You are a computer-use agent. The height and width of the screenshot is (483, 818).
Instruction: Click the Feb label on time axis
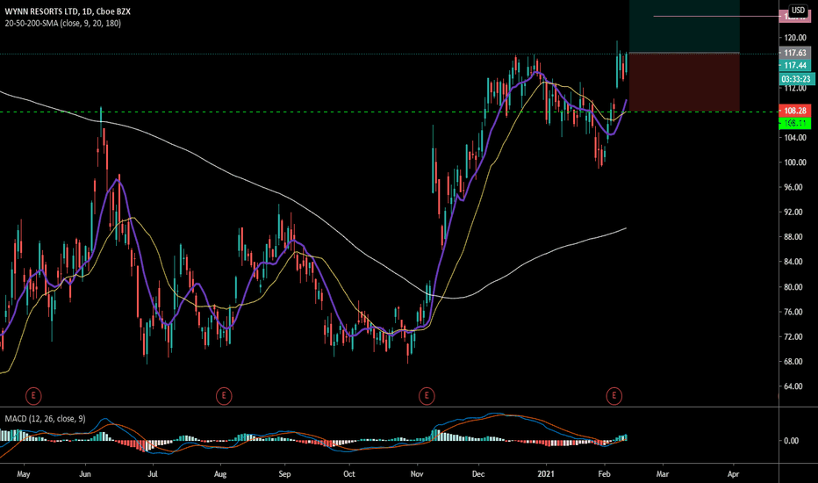coord(604,474)
